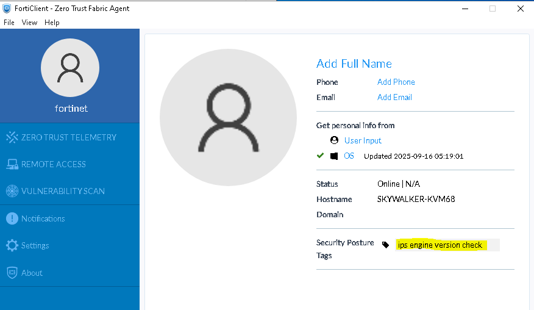Click the Updated 2025-09-16 05:19:01 timestamp
This screenshot has height=310, width=534.
413,156
